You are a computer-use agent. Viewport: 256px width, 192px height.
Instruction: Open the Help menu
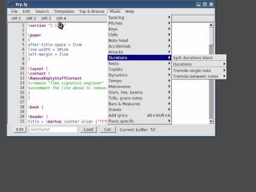[x=130, y=11]
